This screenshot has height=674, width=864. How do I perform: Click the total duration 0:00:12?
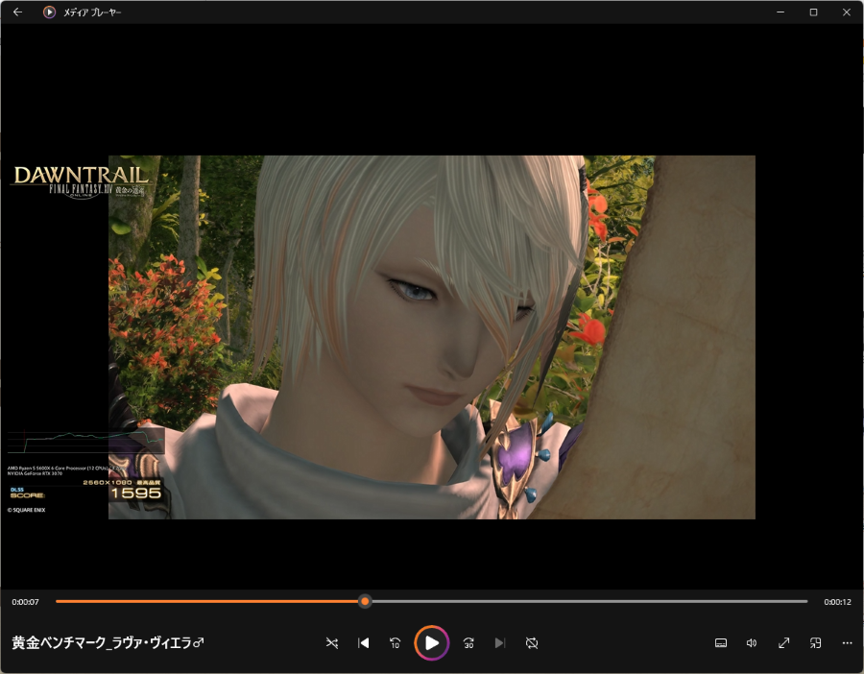(x=837, y=602)
